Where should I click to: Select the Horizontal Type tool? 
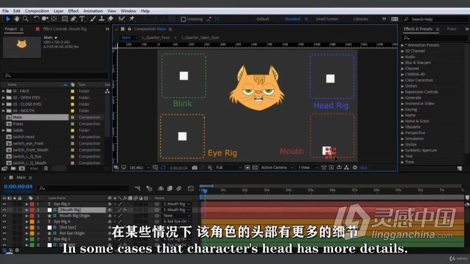tap(82, 19)
